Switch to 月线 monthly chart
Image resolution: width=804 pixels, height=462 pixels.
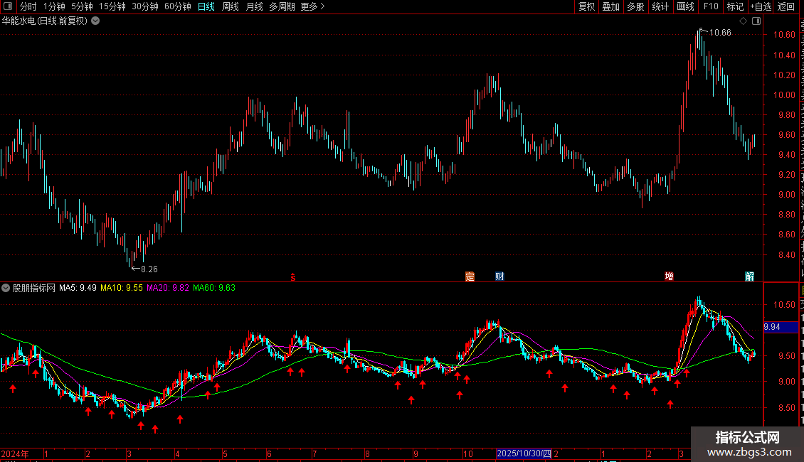pos(254,6)
